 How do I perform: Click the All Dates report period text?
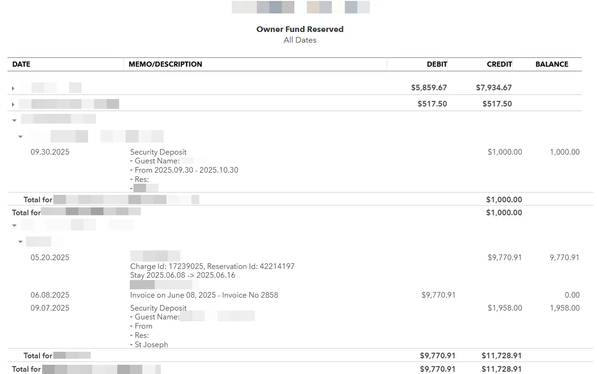[300, 40]
